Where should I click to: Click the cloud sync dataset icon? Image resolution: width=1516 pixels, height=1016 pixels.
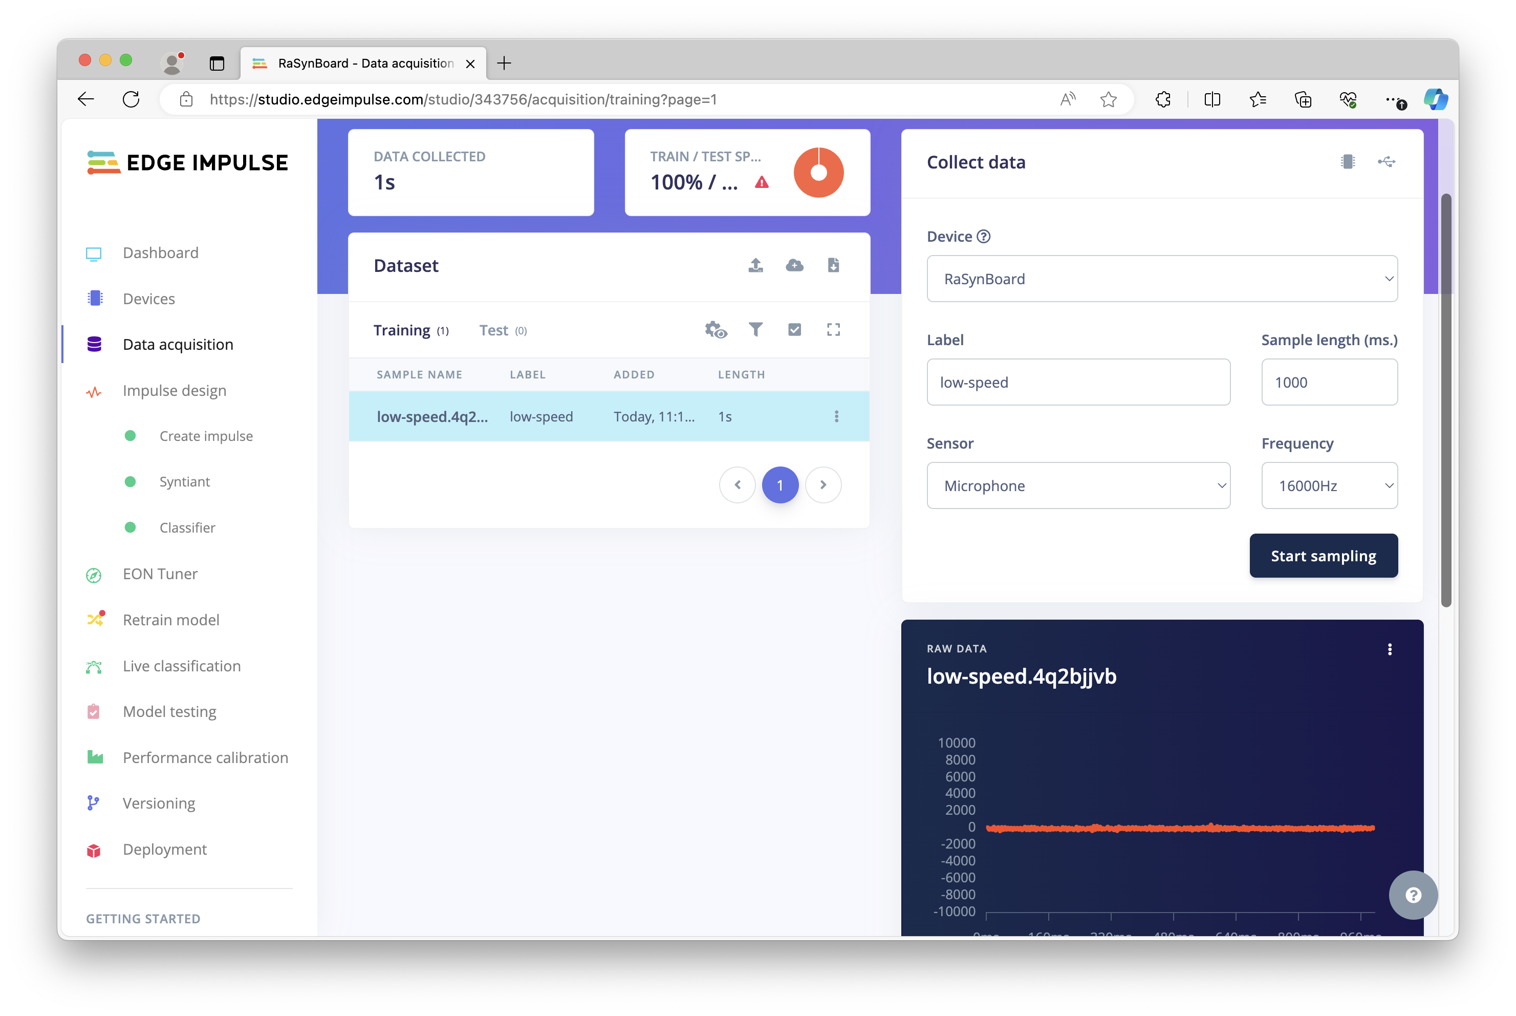[793, 265]
